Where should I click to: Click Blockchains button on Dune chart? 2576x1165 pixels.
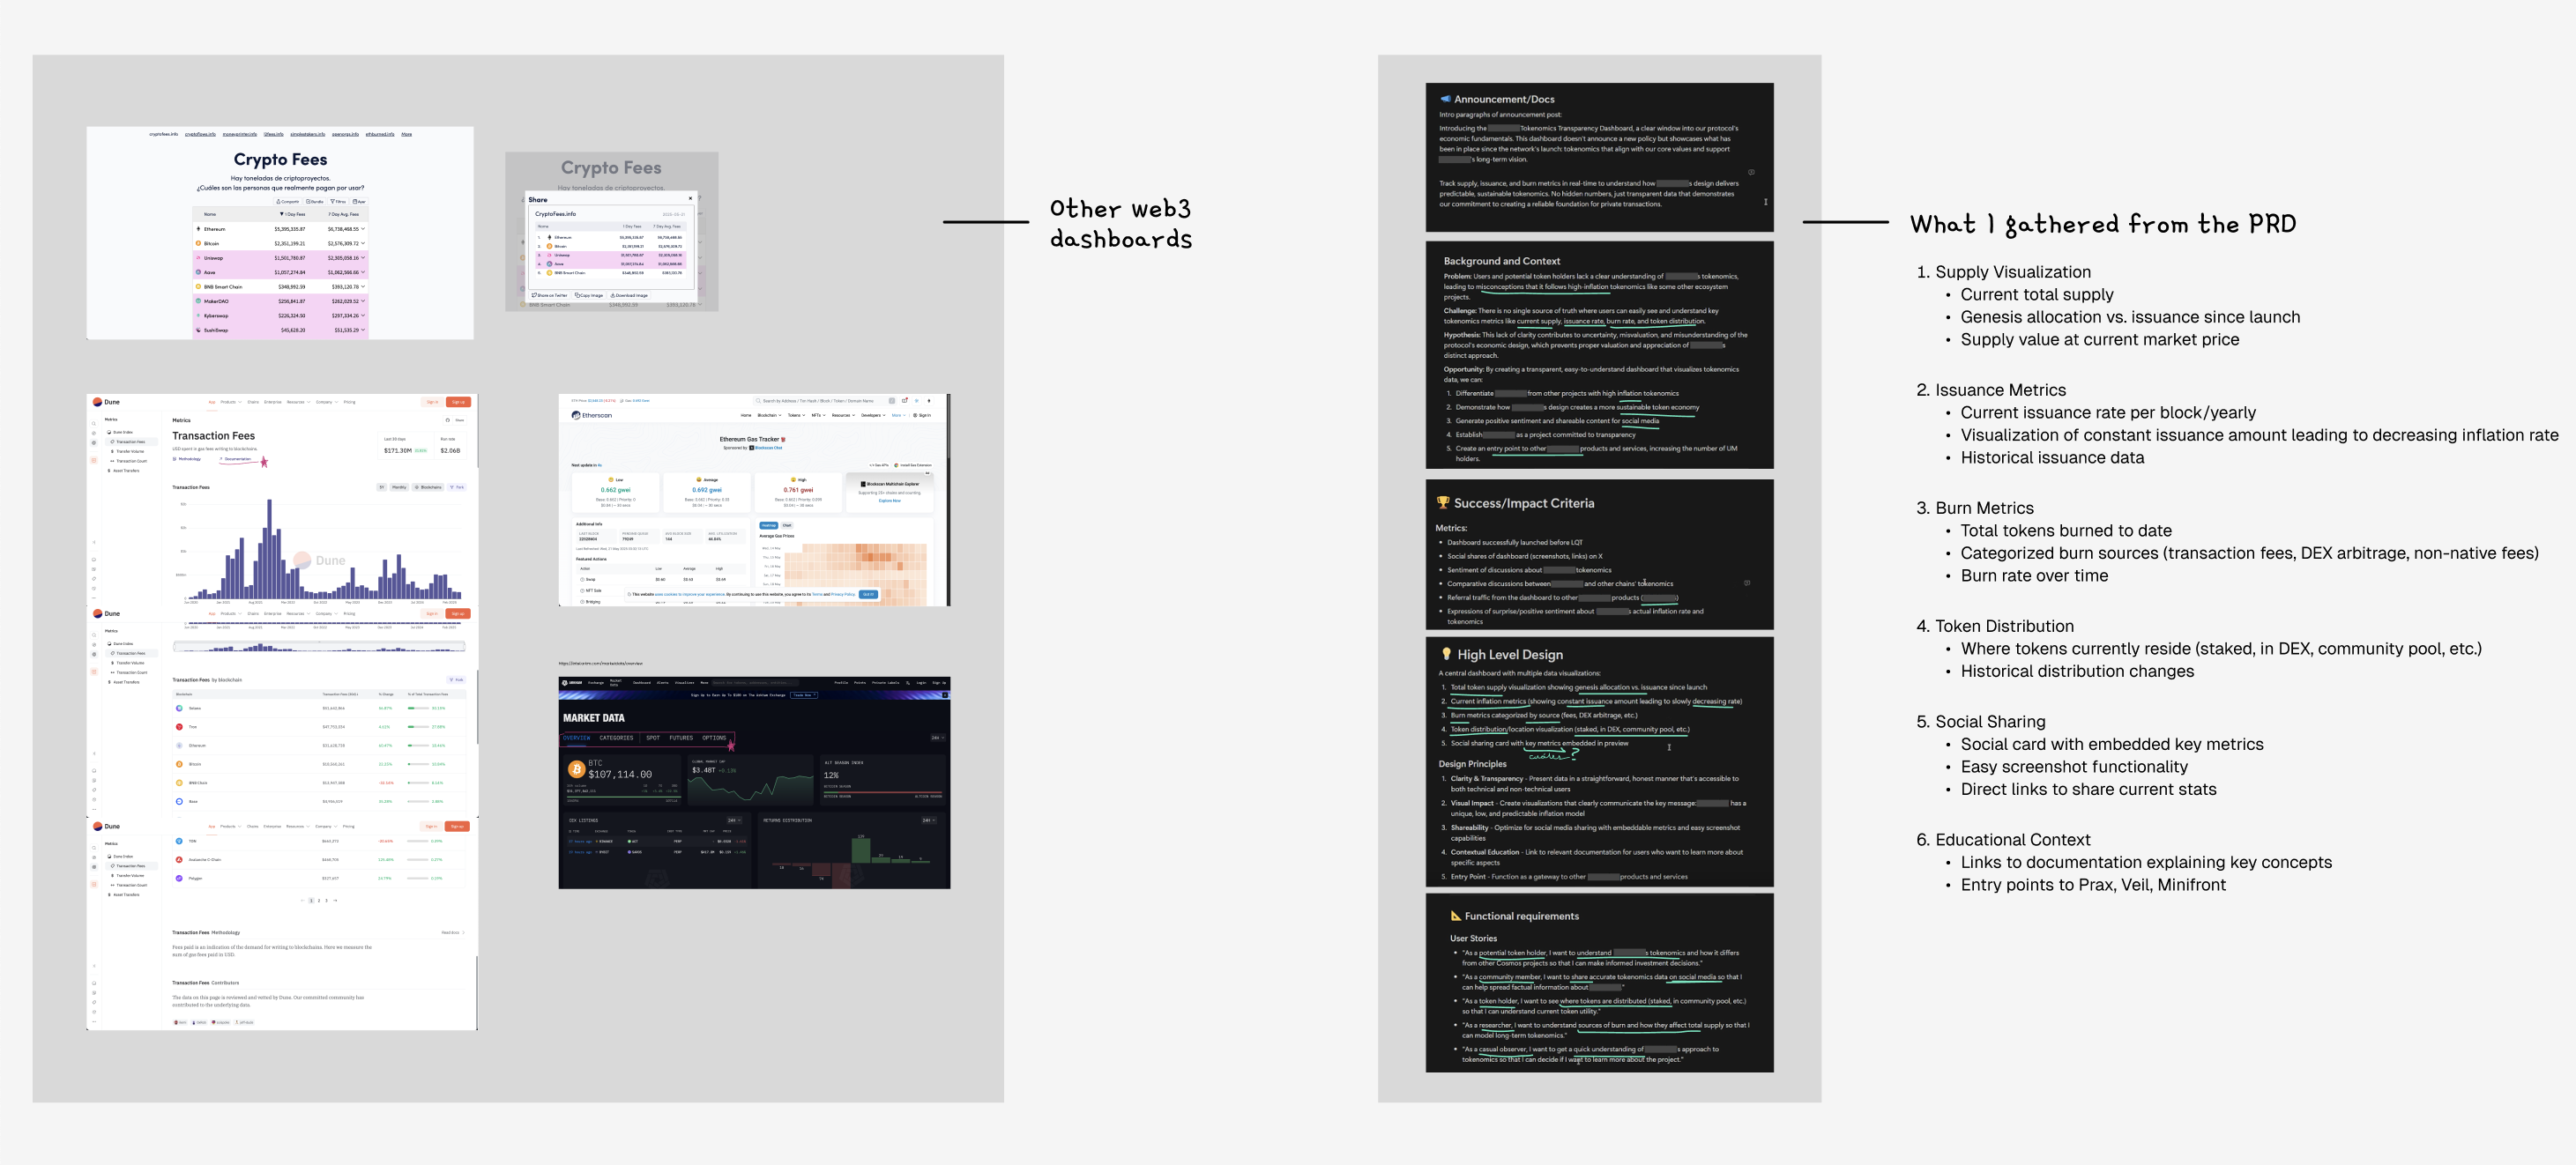[x=429, y=487]
